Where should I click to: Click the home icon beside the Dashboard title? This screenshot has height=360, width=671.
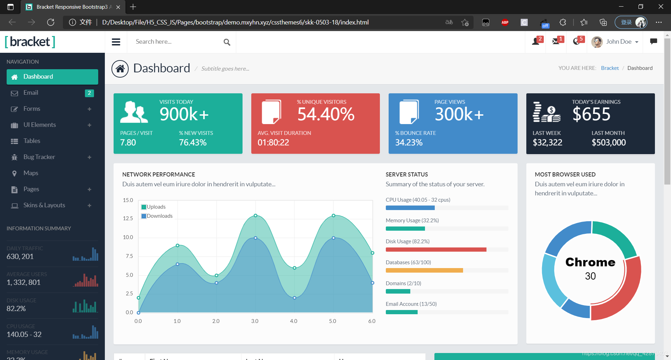[x=120, y=69]
